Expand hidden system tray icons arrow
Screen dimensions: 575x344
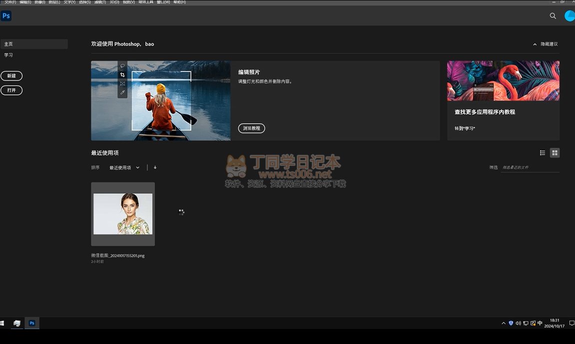click(503, 323)
